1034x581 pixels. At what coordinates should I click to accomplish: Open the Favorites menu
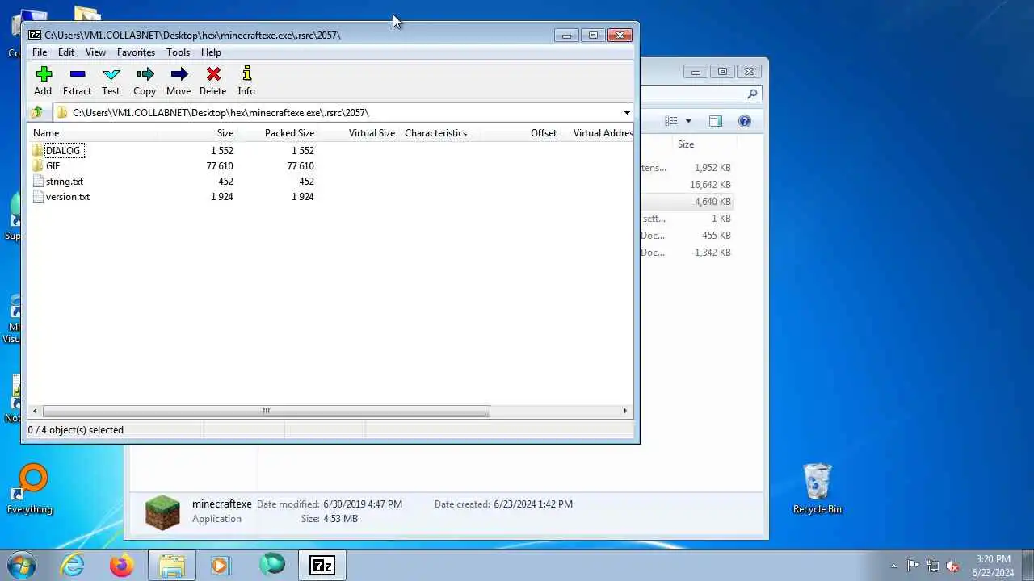click(x=136, y=52)
